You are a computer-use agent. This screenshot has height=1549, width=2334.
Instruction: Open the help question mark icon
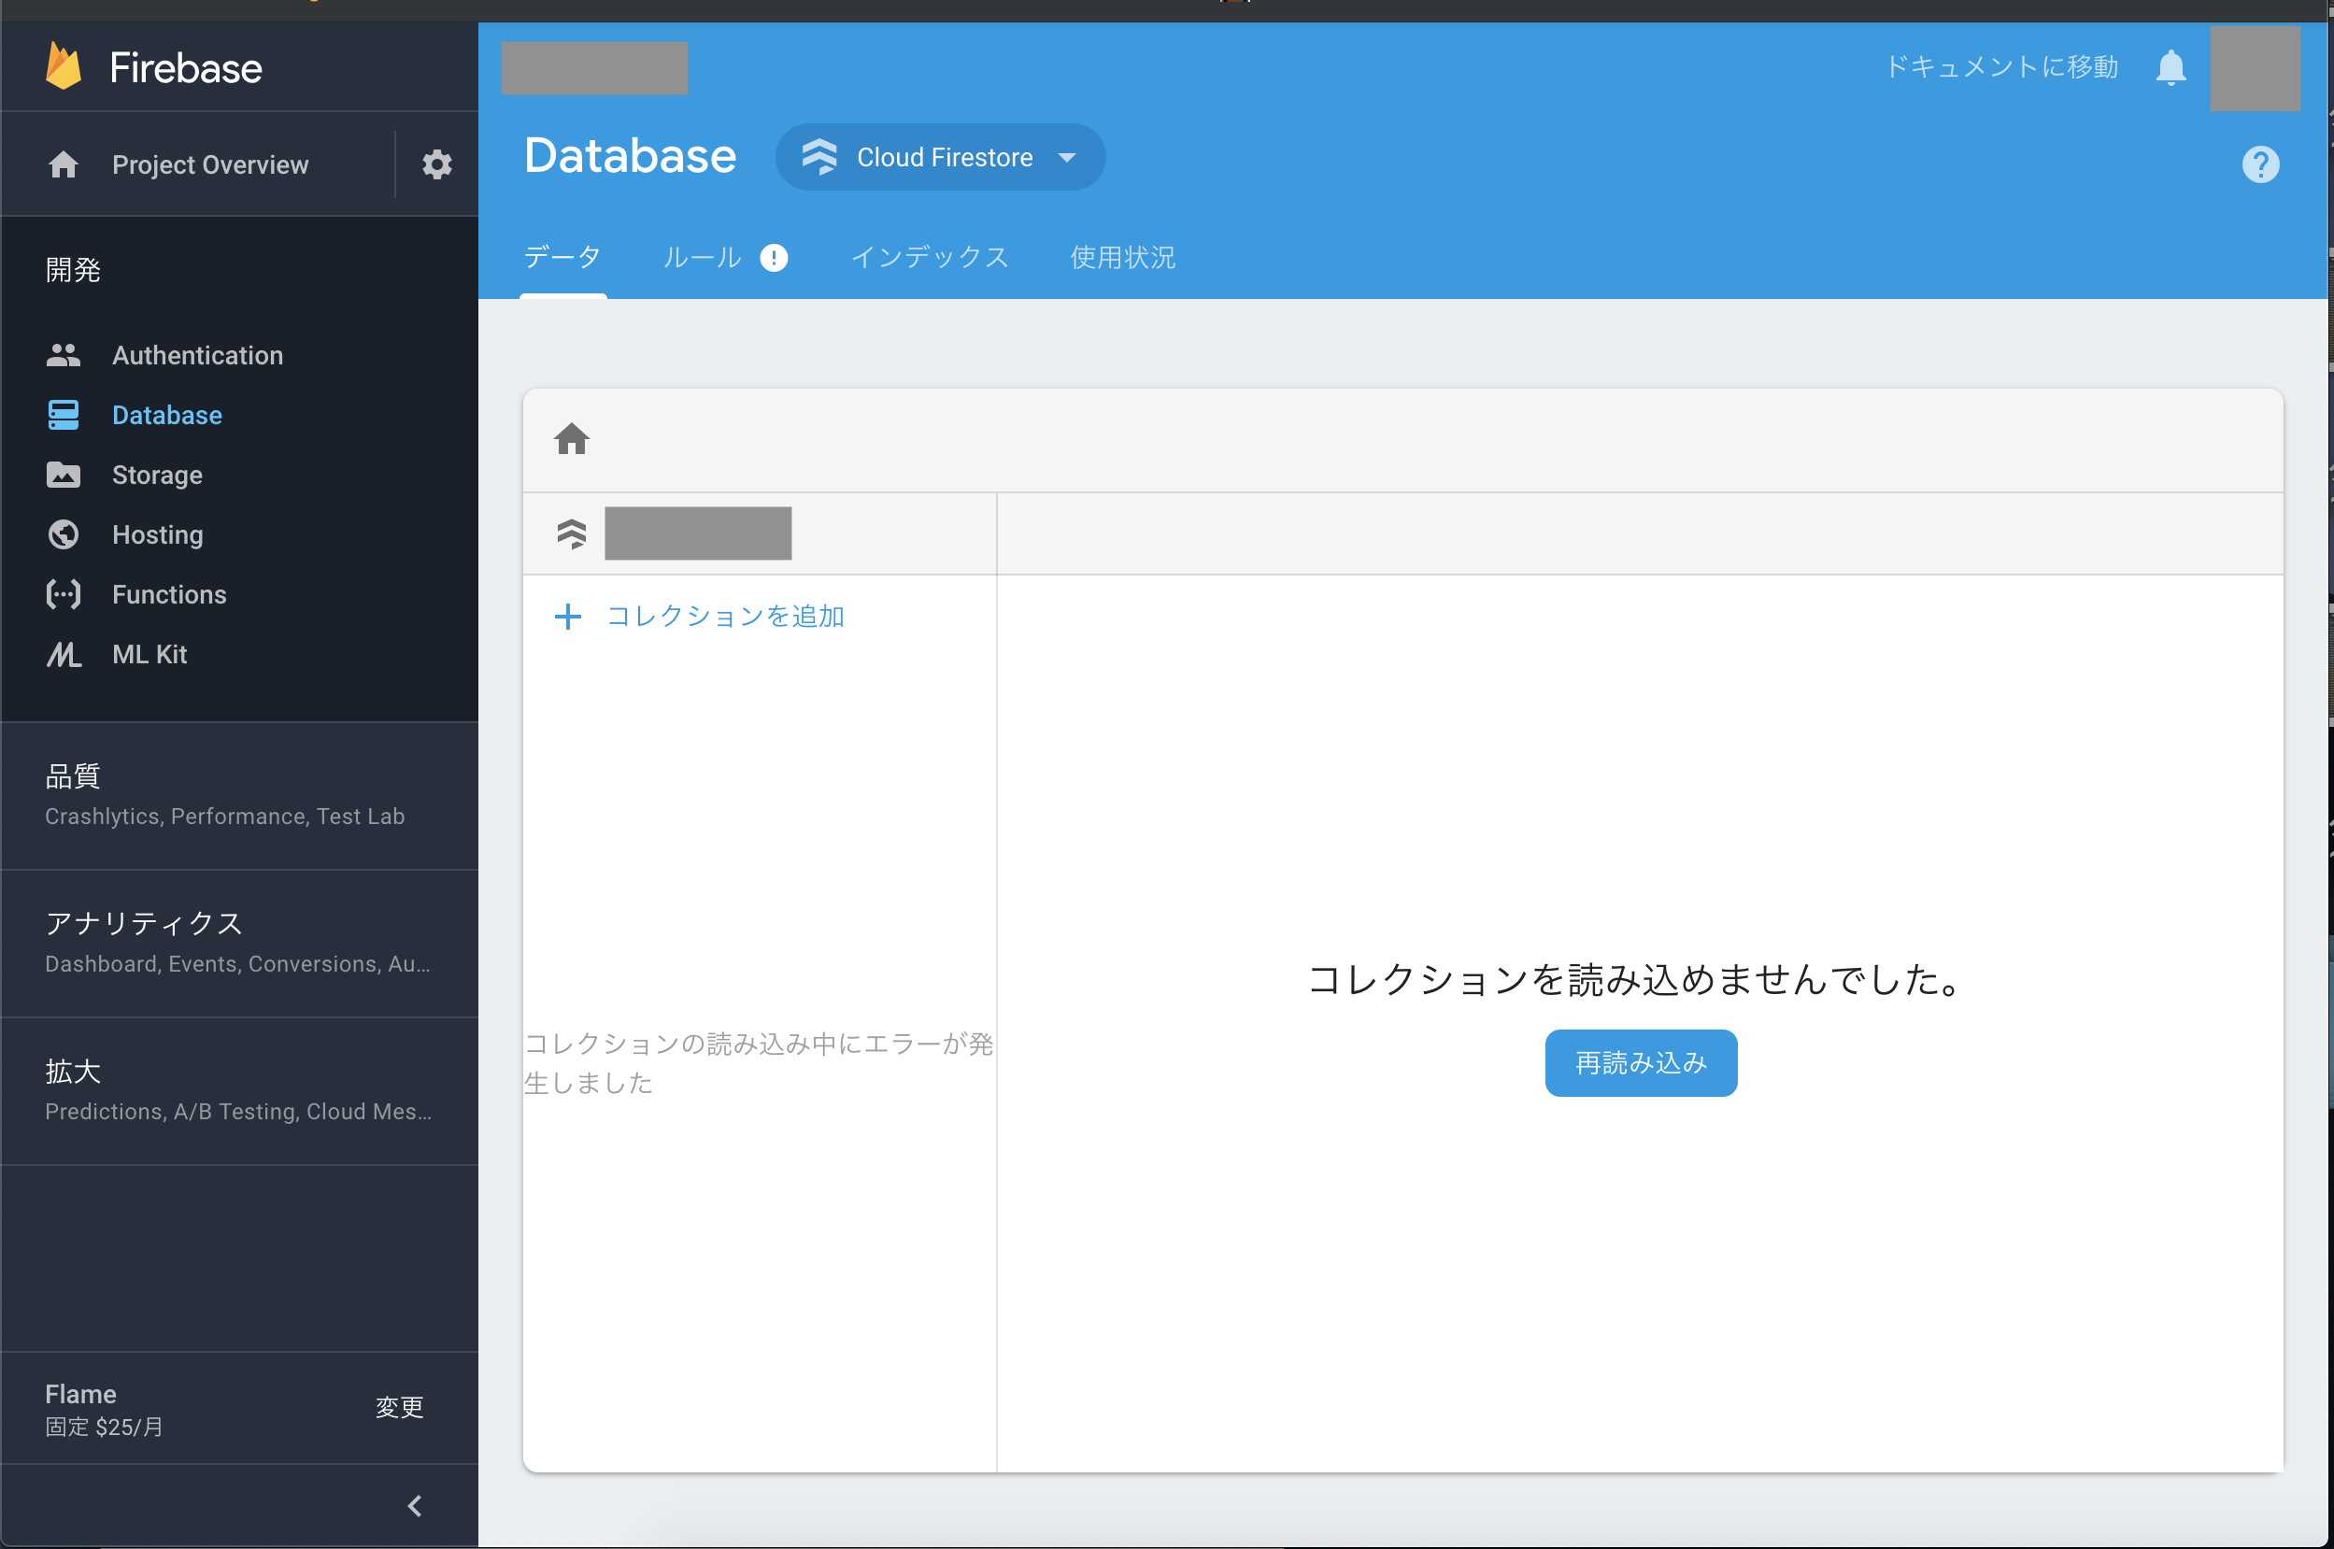tap(2260, 164)
